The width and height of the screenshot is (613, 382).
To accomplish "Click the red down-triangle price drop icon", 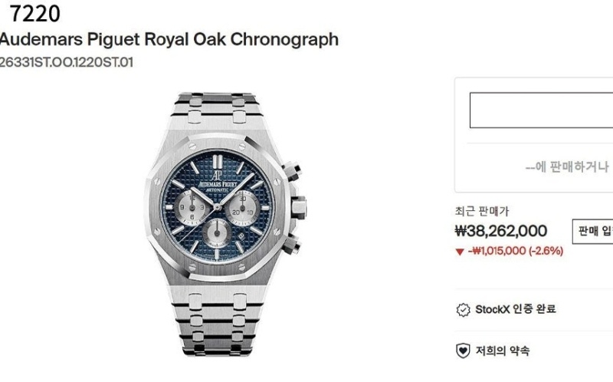I will [460, 251].
